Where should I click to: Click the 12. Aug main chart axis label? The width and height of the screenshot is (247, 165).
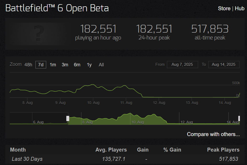point(159,103)
